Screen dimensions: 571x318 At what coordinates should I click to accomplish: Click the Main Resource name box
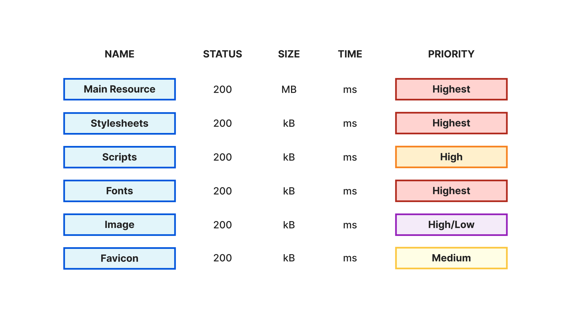119,89
